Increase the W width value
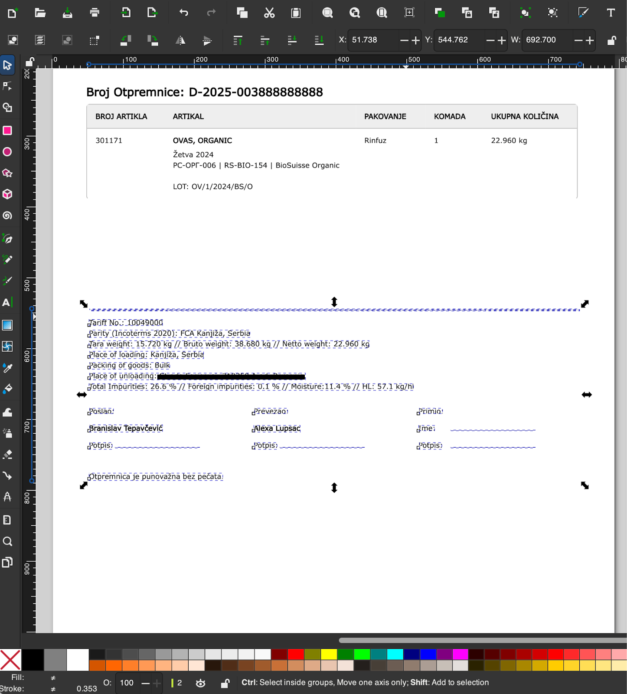Viewport: 627px width, 694px height. coord(590,40)
